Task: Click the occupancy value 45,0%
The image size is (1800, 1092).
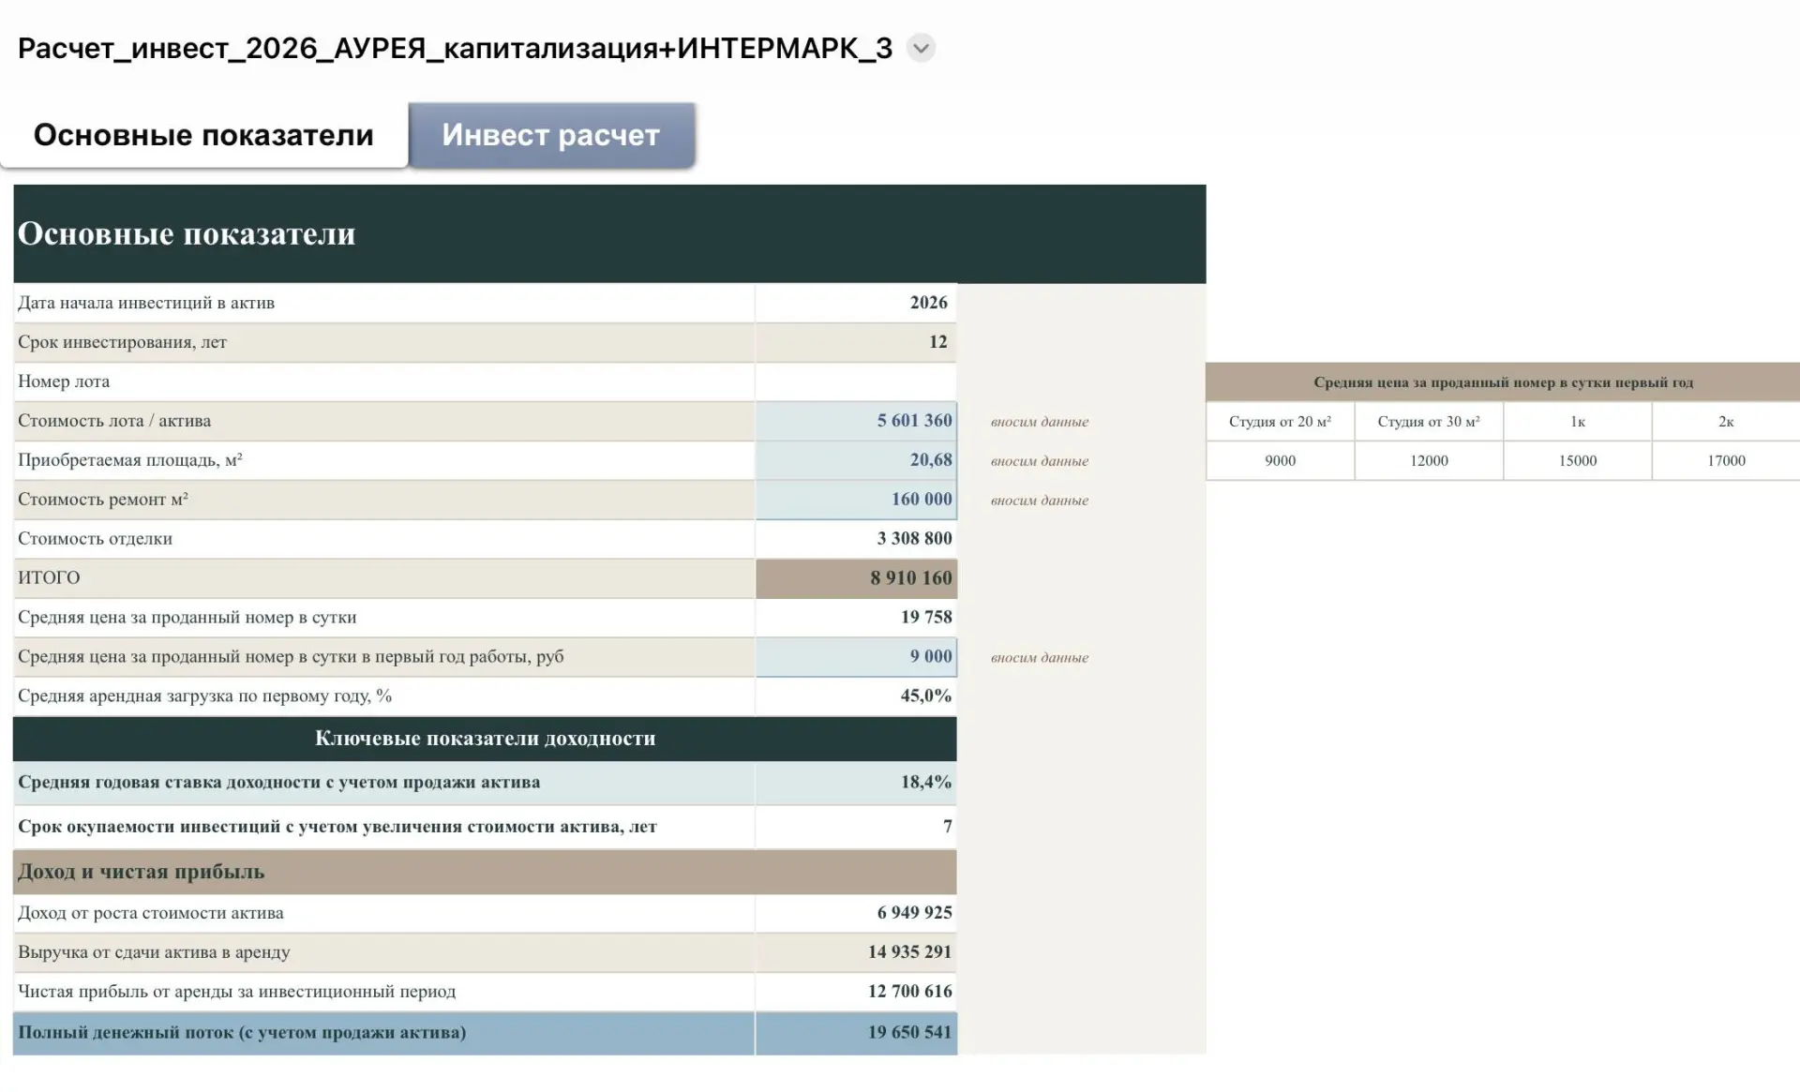Action: tap(856, 696)
